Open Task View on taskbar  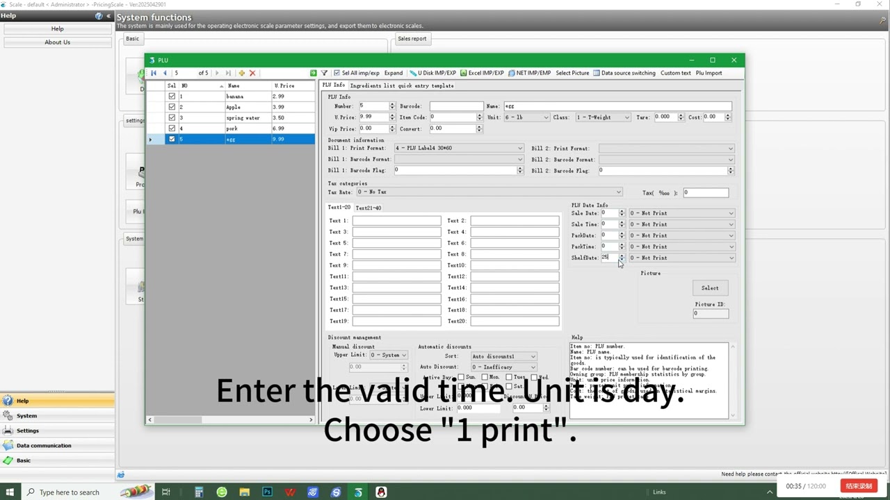(165, 492)
